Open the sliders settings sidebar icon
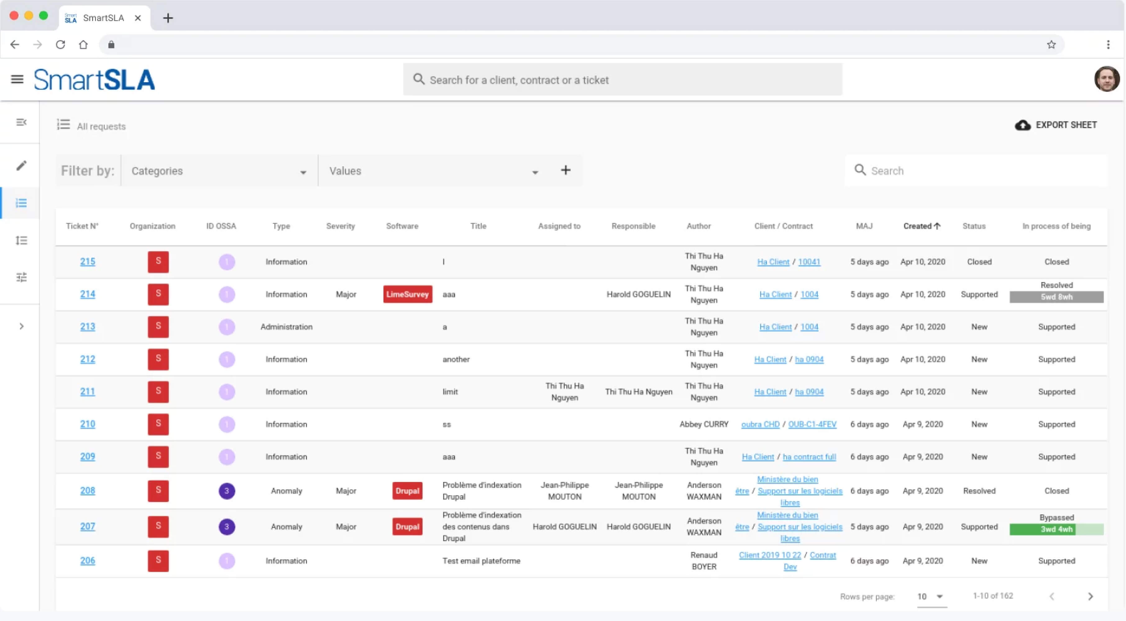Viewport: 1126px width, 621px height. [x=21, y=277]
